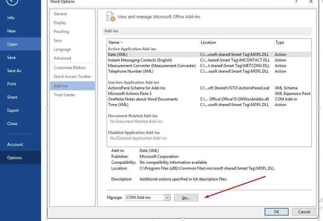This screenshot has width=323, height=221.
Task: Switch to Save options category
Action: 72,40
